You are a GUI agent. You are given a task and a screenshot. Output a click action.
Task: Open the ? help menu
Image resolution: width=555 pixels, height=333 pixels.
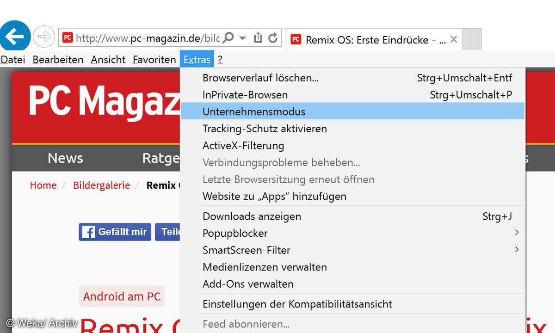click(220, 60)
